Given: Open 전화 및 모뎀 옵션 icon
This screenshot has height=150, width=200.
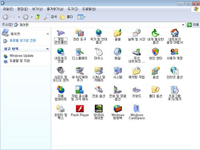Looking at the screenshot, I should [118, 89].
